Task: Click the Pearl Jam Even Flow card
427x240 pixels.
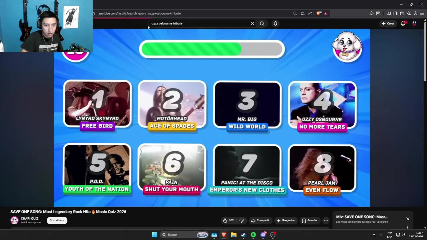Action: (322, 170)
